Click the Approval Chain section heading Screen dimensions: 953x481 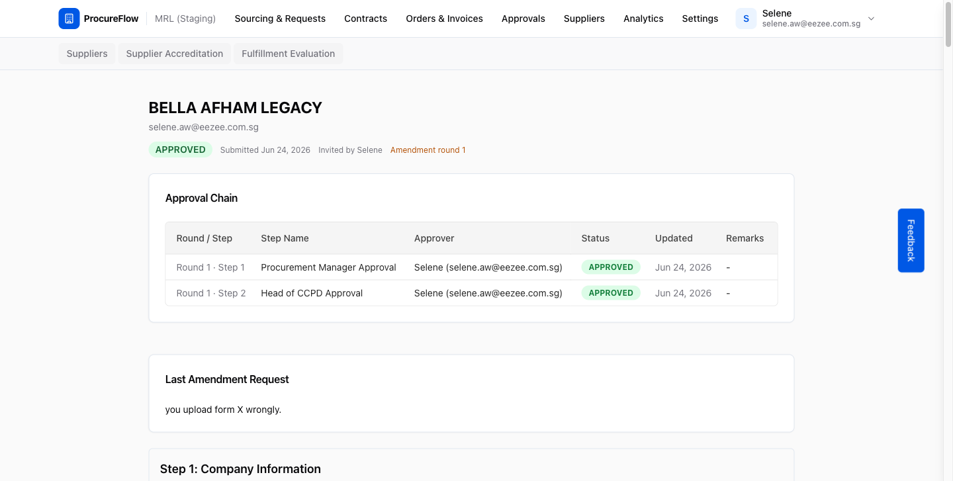(201, 198)
